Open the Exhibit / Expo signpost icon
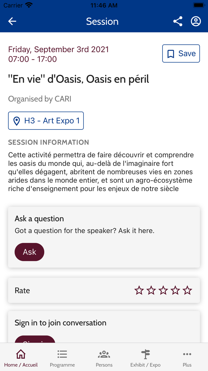208x371 pixels. [146, 354]
